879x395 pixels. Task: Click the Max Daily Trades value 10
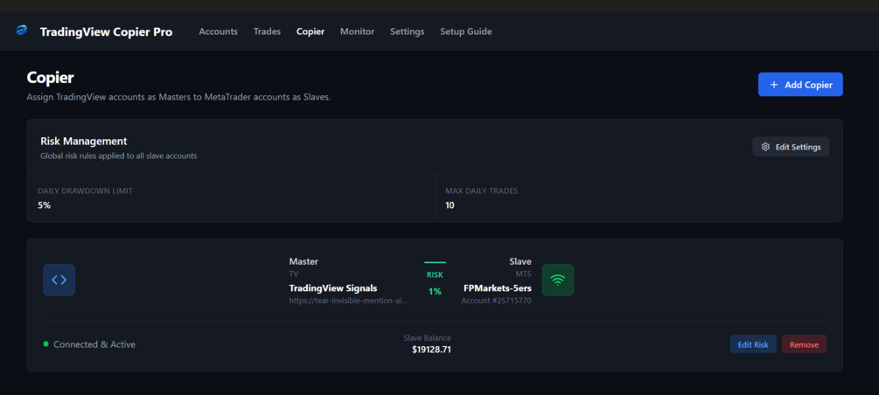tap(450, 205)
